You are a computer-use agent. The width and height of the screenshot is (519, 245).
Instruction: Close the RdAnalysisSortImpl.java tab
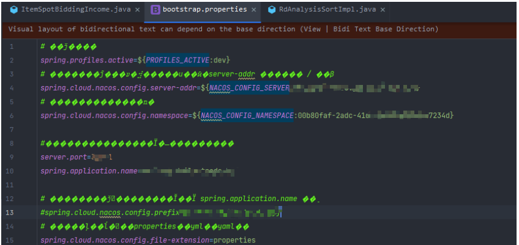coord(383,10)
